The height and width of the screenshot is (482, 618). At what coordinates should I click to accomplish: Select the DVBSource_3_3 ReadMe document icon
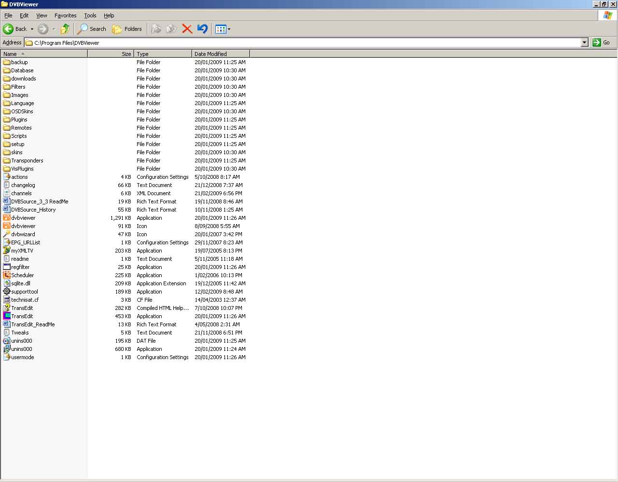click(7, 201)
